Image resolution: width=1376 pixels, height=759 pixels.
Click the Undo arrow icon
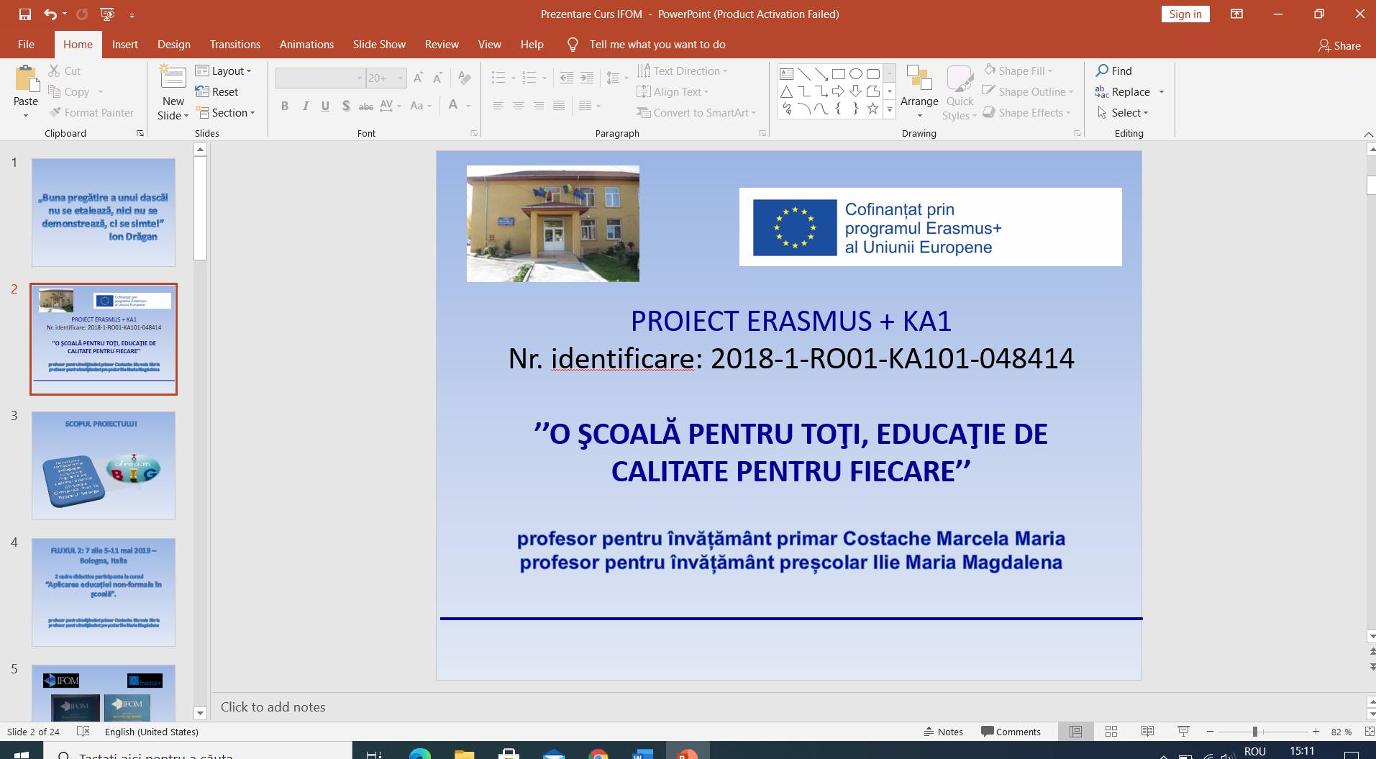tap(50, 14)
